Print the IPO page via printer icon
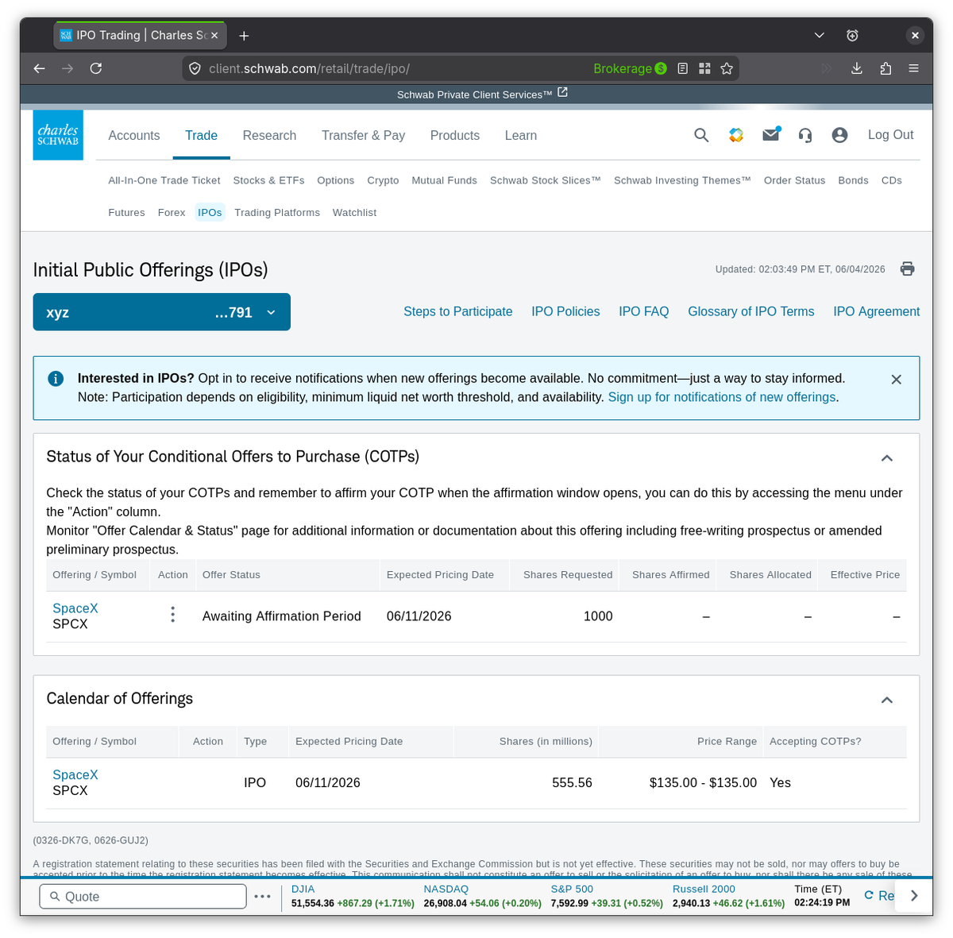Image resolution: width=953 pixels, height=938 pixels. coord(908,269)
